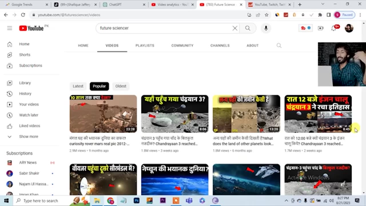This screenshot has height=206, width=366.
Task: Click the YouTube logo
Action: 31,28
